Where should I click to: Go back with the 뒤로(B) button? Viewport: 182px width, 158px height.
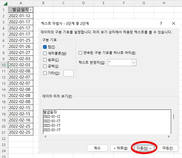(x=121, y=148)
